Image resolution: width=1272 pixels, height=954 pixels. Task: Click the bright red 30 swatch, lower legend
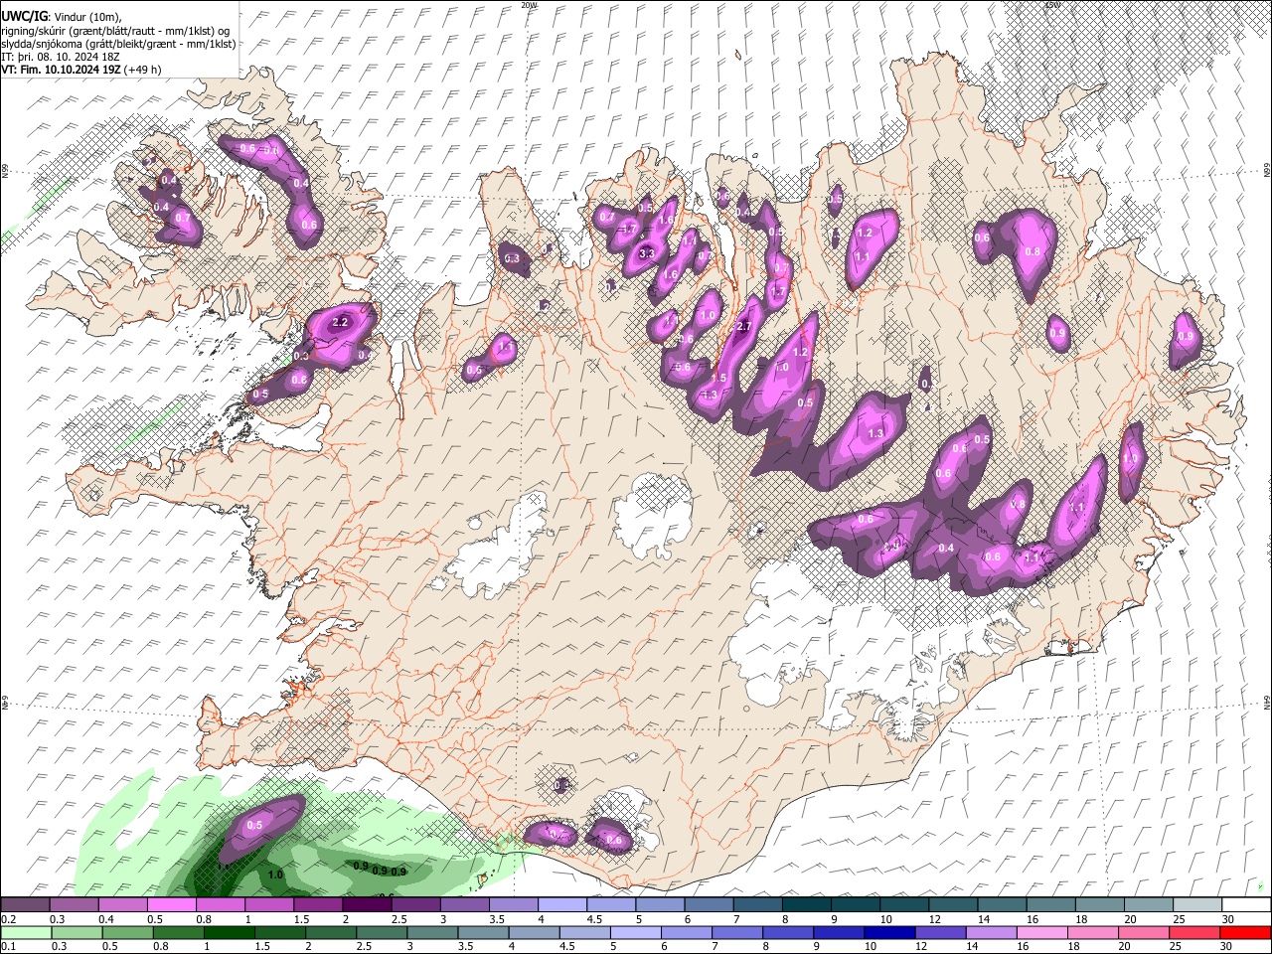pyautogui.click(x=1245, y=932)
